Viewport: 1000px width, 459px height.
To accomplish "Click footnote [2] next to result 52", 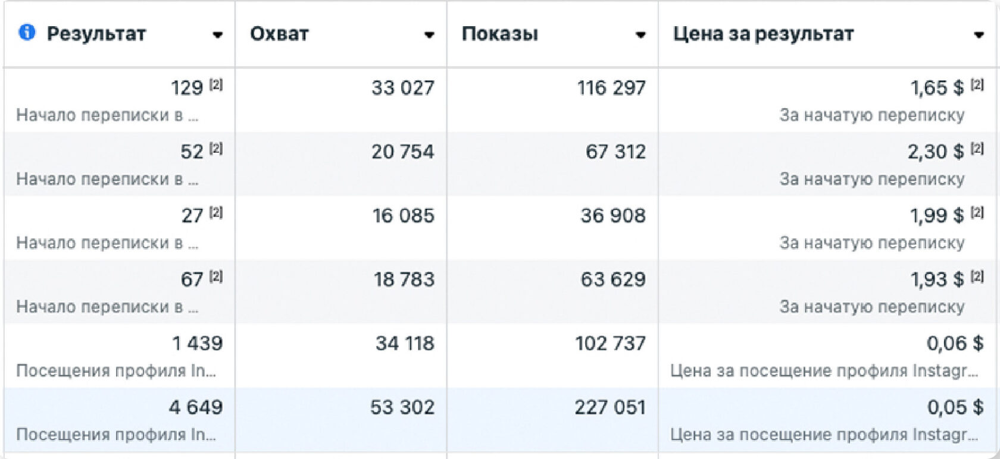I will [216, 149].
